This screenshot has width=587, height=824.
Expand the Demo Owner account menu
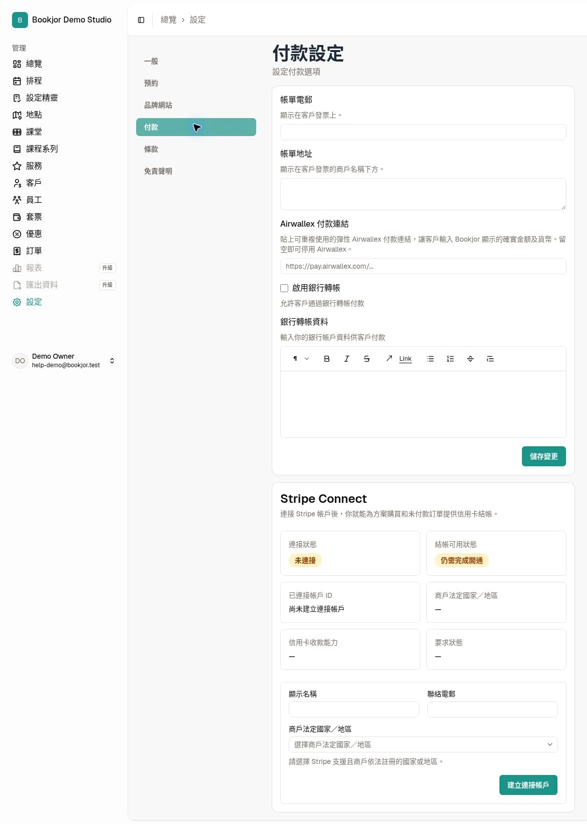coord(64,361)
